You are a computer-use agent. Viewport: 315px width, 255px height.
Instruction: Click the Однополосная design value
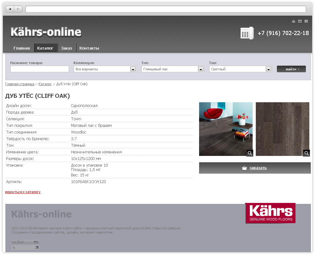[x=84, y=106]
